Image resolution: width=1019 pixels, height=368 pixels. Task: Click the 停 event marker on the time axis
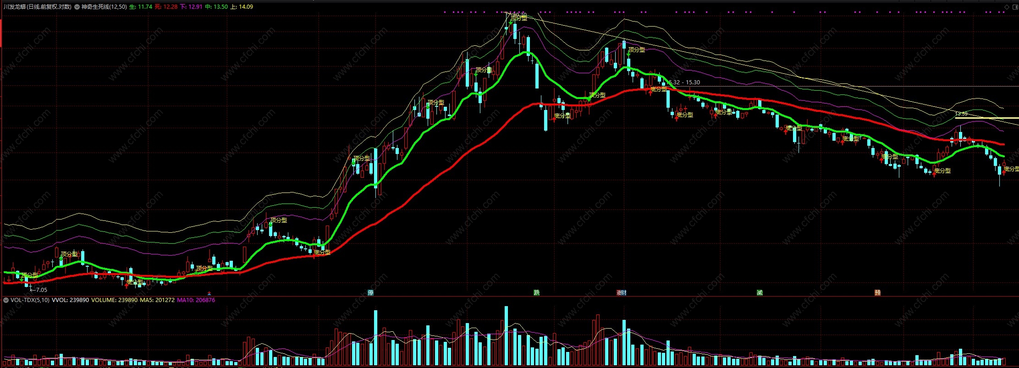pyautogui.click(x=371, y=292)
